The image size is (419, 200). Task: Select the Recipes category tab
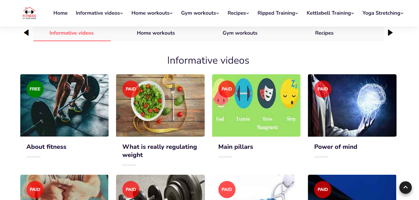pyautogui.click(x=324, y=33)
